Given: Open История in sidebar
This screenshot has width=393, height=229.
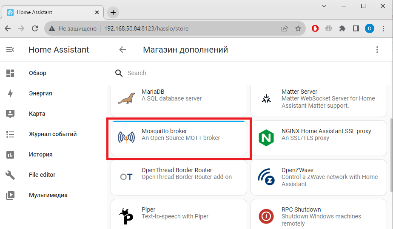Looking at the screenshot, I should [40, 154].
